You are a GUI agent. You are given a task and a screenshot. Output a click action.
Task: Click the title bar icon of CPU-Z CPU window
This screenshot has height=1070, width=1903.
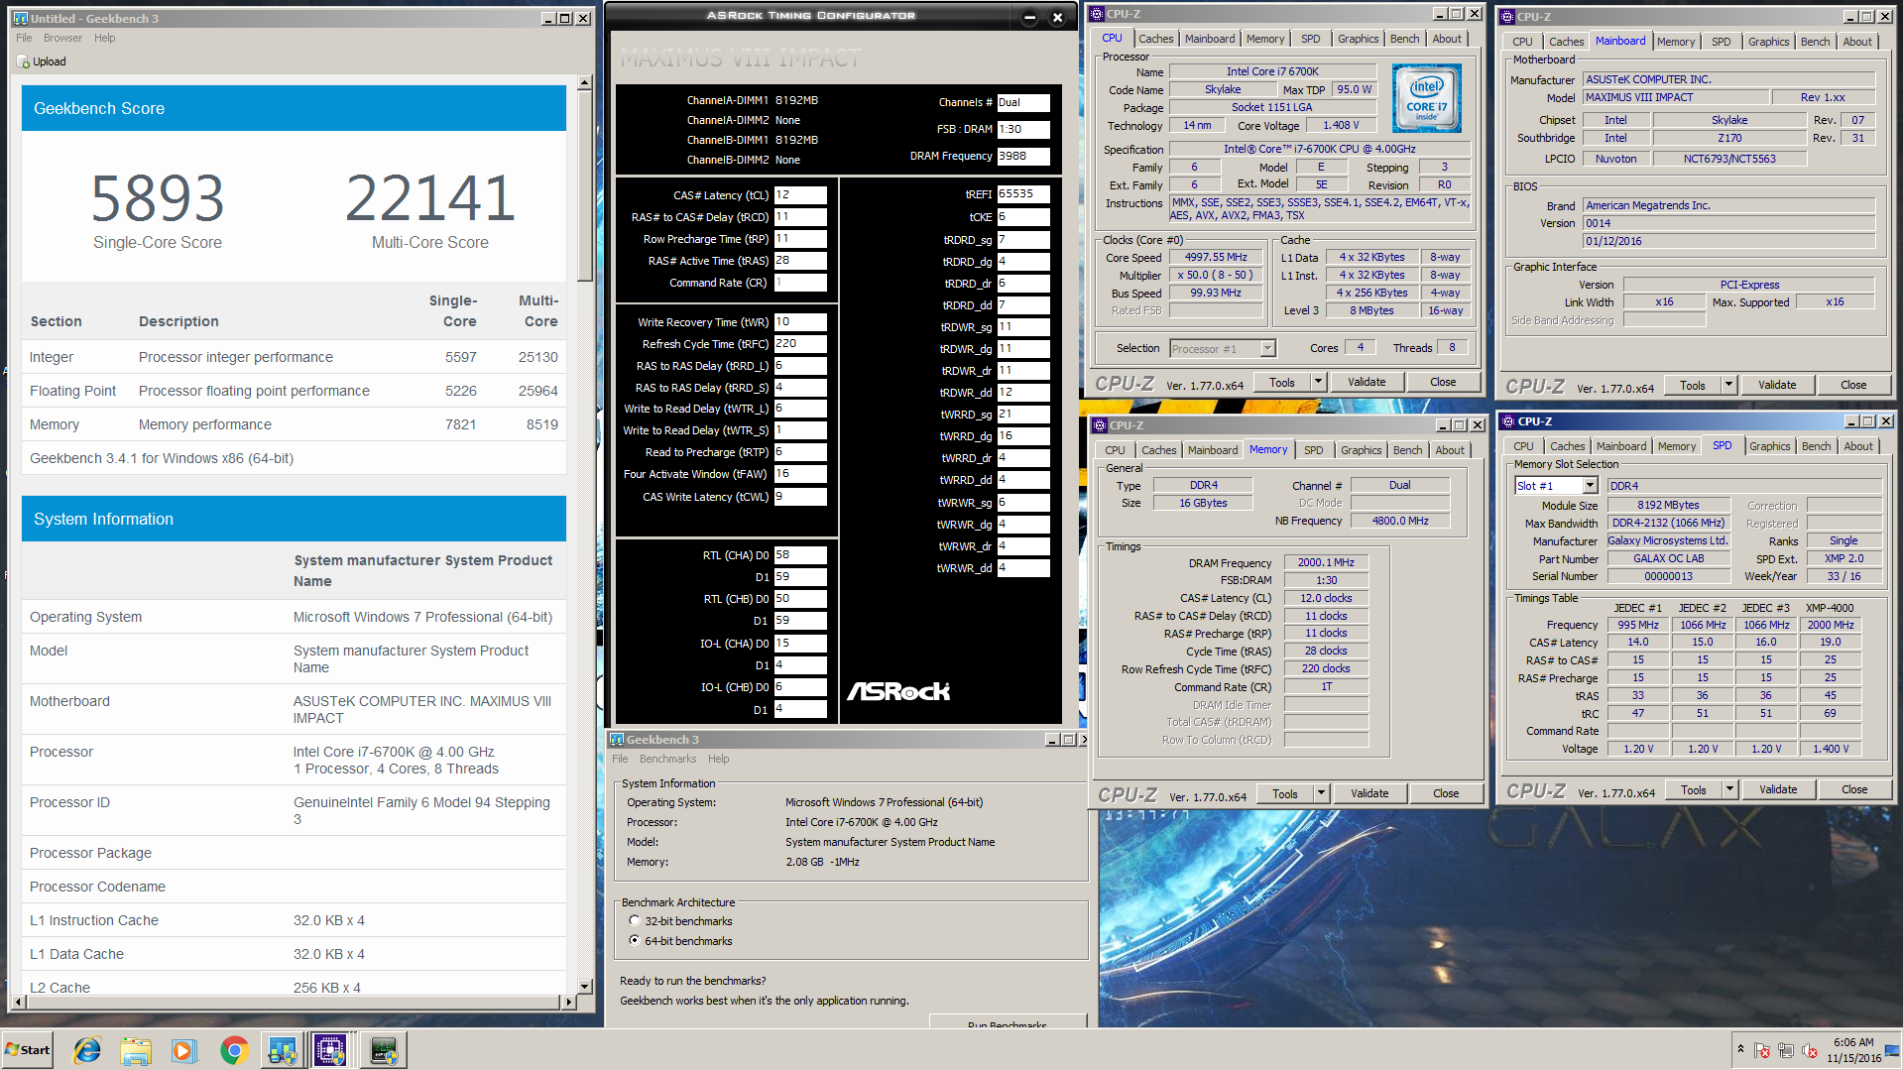(x=1096, y=14)
